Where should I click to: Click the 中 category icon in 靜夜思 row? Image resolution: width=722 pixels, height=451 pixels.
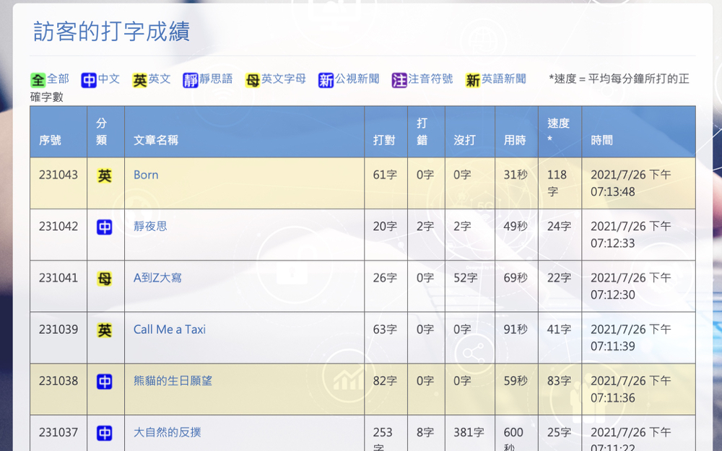tap(105, 227)
